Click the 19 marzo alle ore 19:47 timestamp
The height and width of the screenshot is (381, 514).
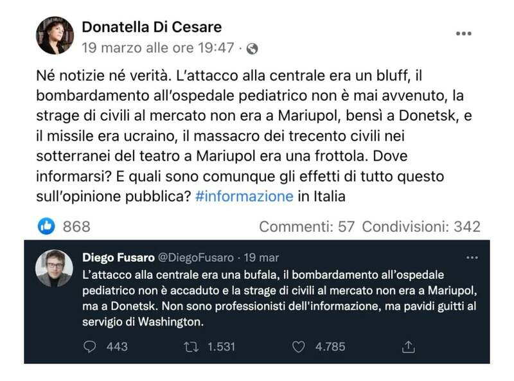pos(157,48)
